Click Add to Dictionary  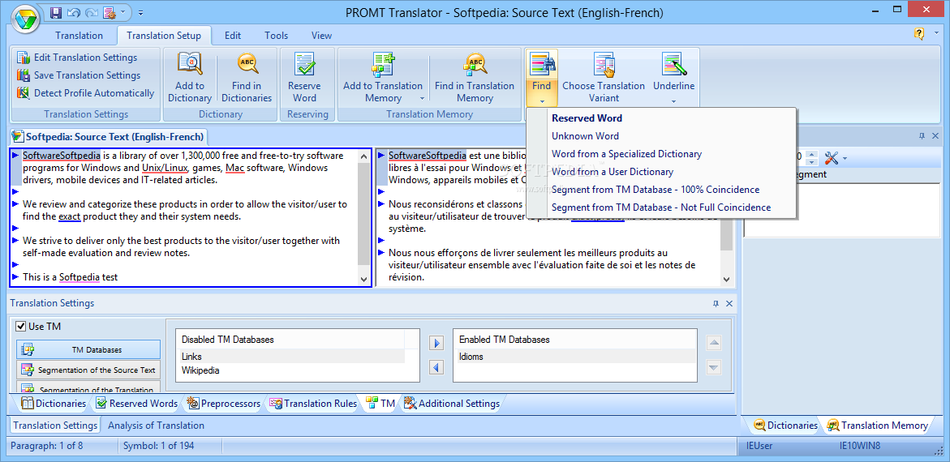(x=190, y=78)
